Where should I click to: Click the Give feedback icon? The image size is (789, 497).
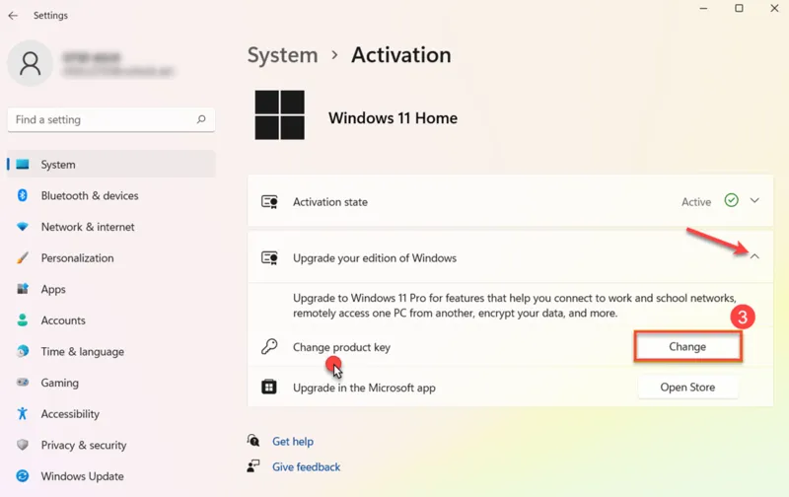(253, 466)
